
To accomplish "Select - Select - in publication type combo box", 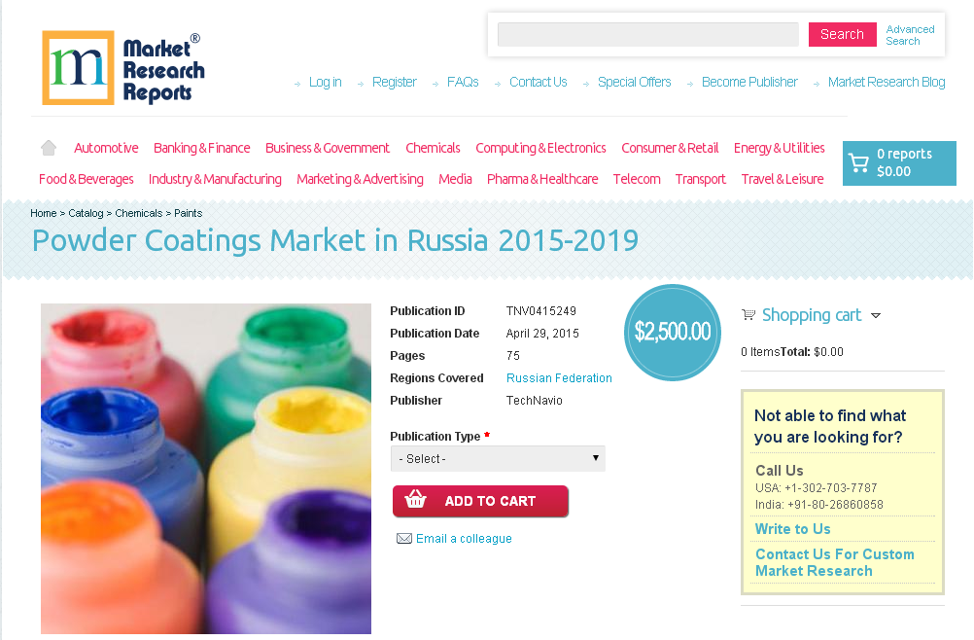I will pos(497,458).
